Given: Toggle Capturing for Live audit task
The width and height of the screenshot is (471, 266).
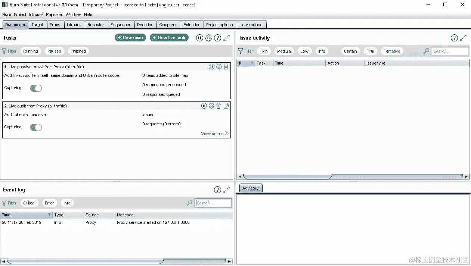Looking at the screenshot, I should (36, 127).
